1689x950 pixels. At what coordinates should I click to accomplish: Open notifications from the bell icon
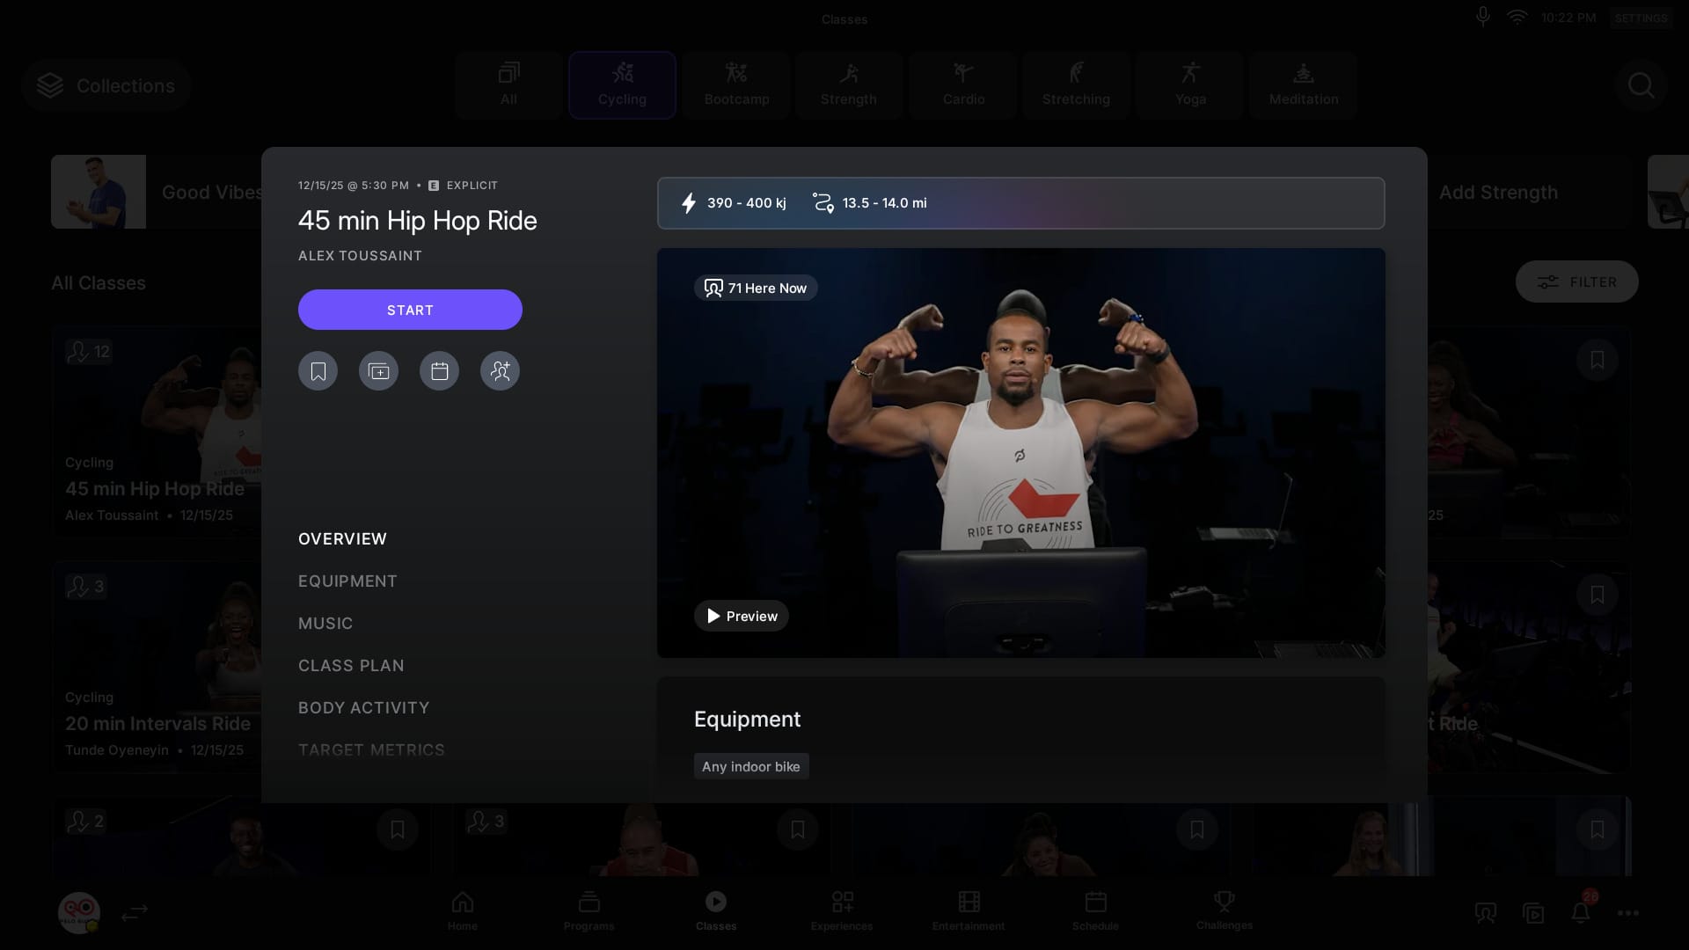point(1581,913)
